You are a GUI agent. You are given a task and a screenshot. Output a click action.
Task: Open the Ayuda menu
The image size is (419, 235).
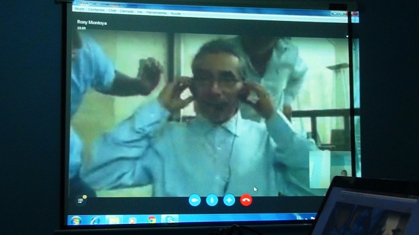[x=176, y=13]
